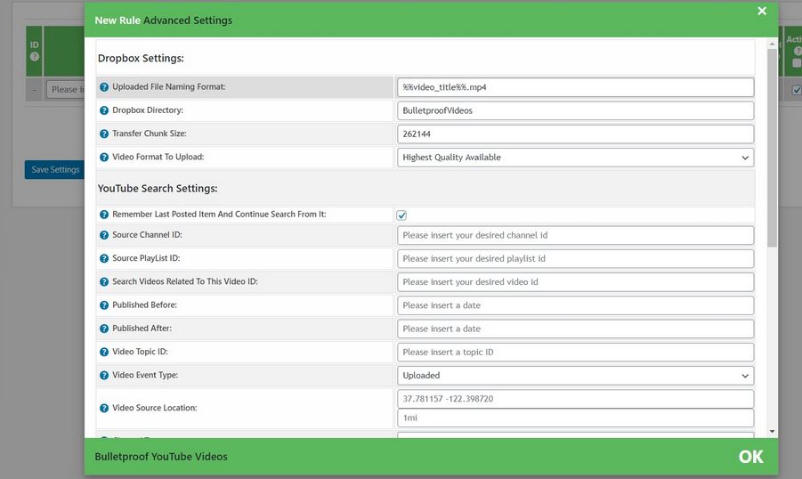Click the 'Dropbox Settings:' heading text
Screen dimensions: 802x479
click(x=141, y=59)
